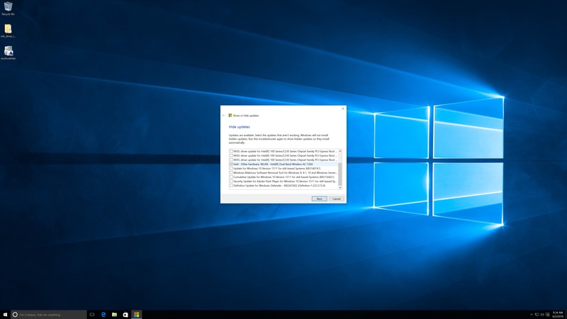Open the Recycle Bin desktop icon
Viewport: 567px width, 319px height.
pyautogui.click(x=9, y=7)
